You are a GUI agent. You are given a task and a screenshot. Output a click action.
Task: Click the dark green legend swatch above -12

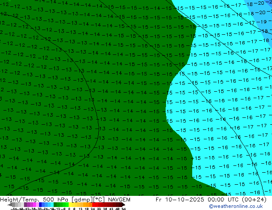(x=55, y=204)
